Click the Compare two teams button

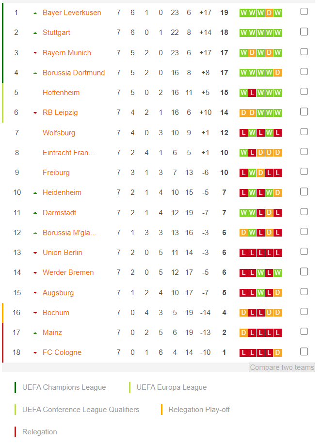282,367
